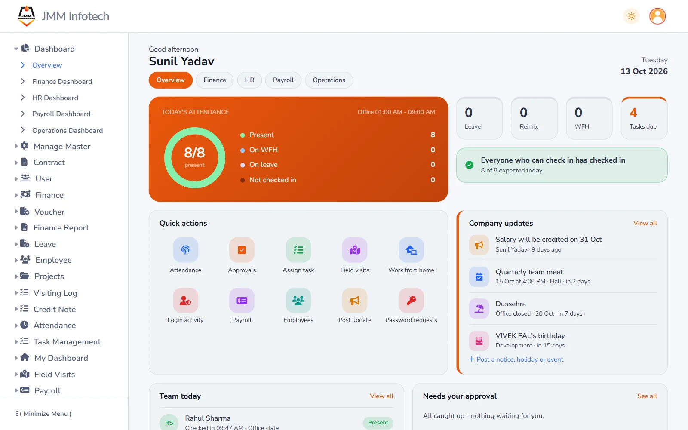Open the WFH count card

(x=589, y=118)
